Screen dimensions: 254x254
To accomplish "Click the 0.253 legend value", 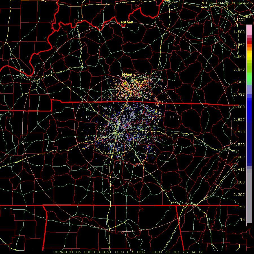I will point(239,207).
